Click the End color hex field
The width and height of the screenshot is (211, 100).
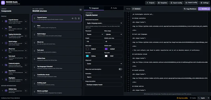pos(97,56)
